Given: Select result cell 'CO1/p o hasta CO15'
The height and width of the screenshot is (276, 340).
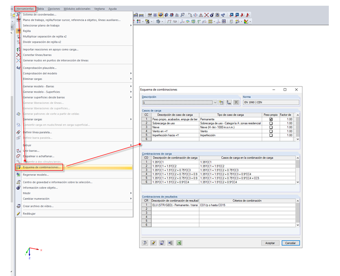Looking at the screenshot, I should pyautogui.click(x=247, y=205).
